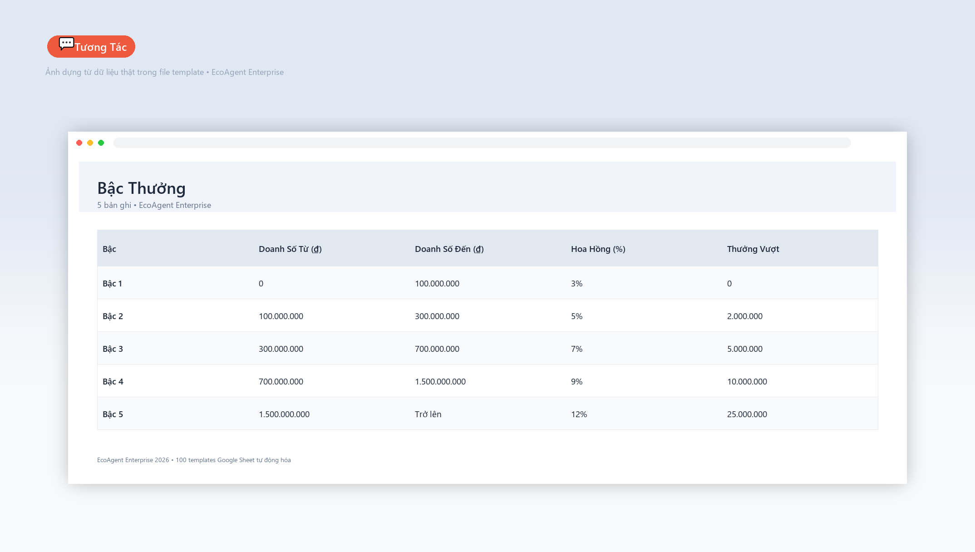Click the red Tương Tác badge button
975x552 pixels.
[91, 47]
